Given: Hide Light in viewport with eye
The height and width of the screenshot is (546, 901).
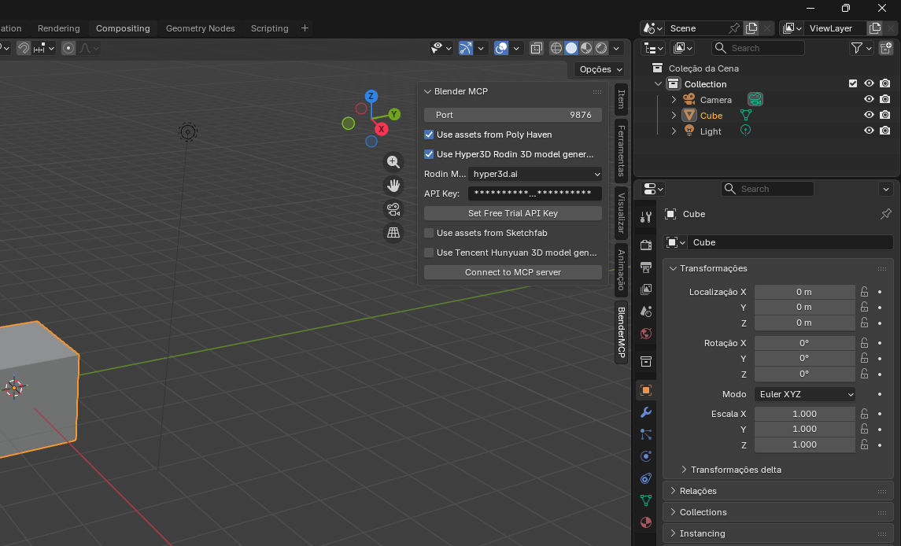Looking at the screenshot, I should click(x=869, y=131).
